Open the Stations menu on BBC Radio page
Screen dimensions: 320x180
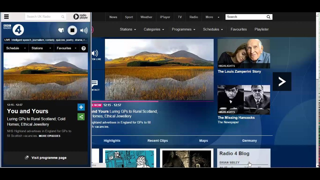[x=128, y=29]
